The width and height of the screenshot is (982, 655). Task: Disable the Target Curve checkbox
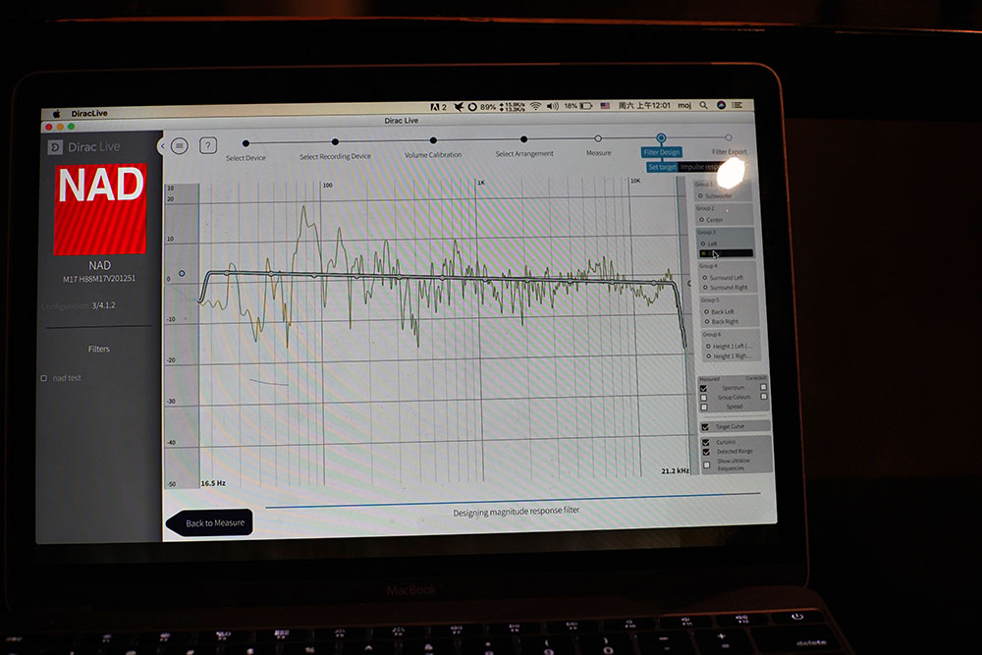pyautogui.click(x=706, y=427)
